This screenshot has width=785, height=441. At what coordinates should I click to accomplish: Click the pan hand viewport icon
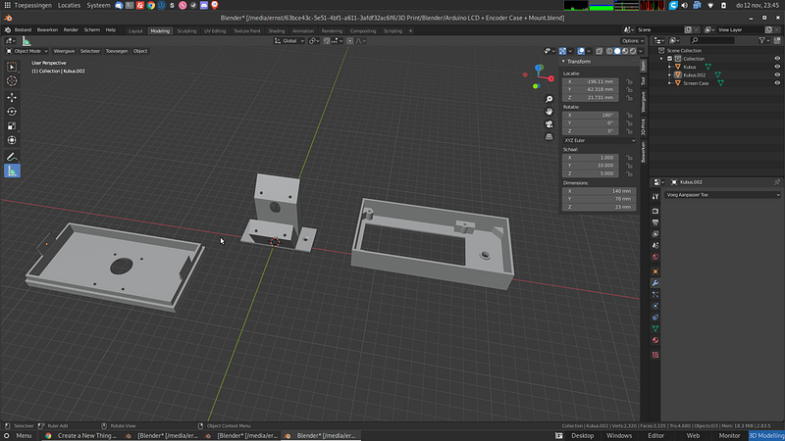coord(549,112)
